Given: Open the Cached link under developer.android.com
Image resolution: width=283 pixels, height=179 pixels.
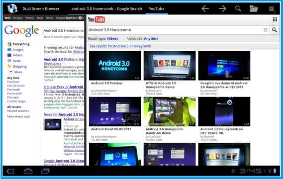Looking at the screenshot, I should click(x=48, y=80).
